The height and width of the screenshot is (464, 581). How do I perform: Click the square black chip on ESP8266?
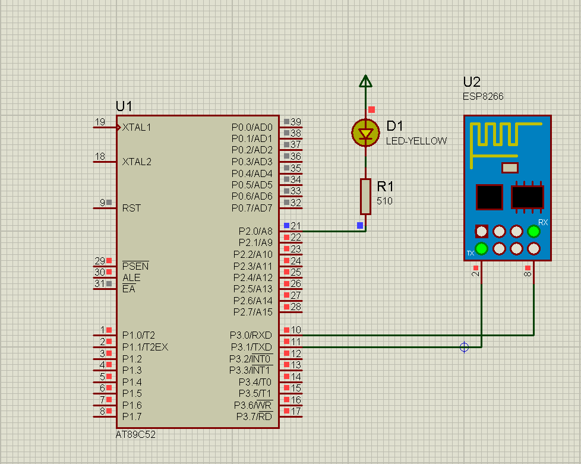point(490,197)
